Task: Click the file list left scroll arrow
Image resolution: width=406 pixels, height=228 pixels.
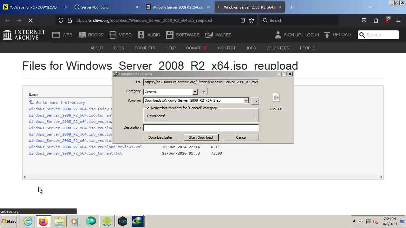Action: pos(25,177)
